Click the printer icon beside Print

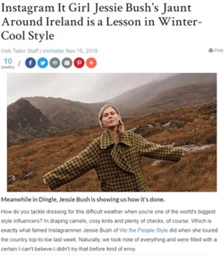click(x=211, y=50)
